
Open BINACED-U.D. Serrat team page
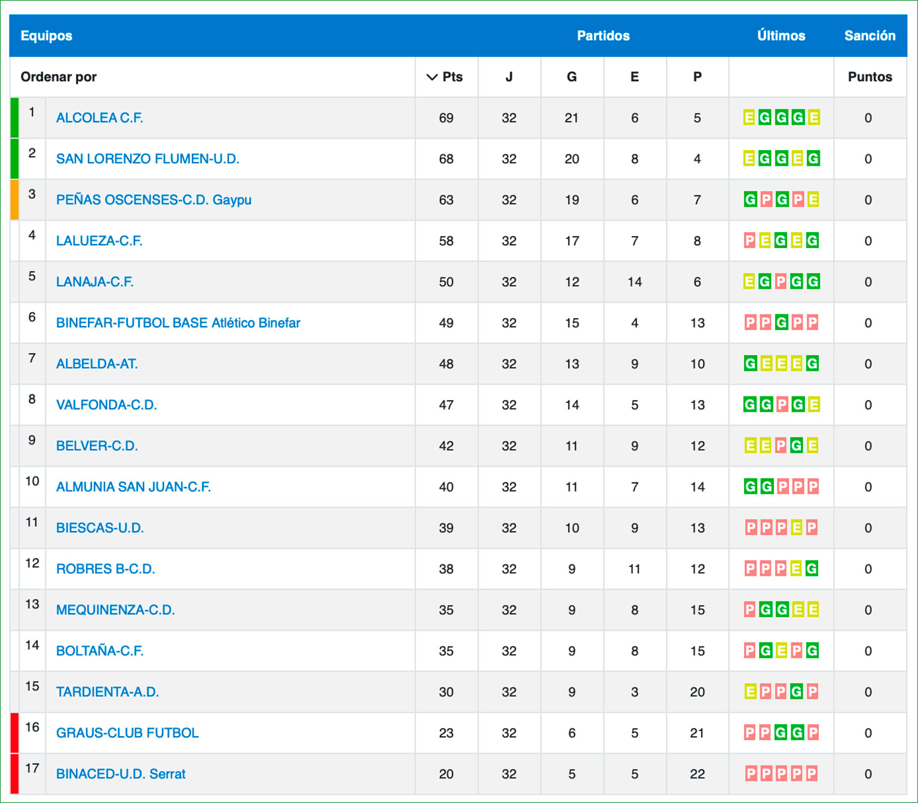pos(121,774)
